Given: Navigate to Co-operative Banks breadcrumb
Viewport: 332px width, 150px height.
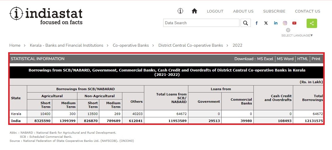Looking at the screenshot, I should pyautogui.click(x=131, y=45).
